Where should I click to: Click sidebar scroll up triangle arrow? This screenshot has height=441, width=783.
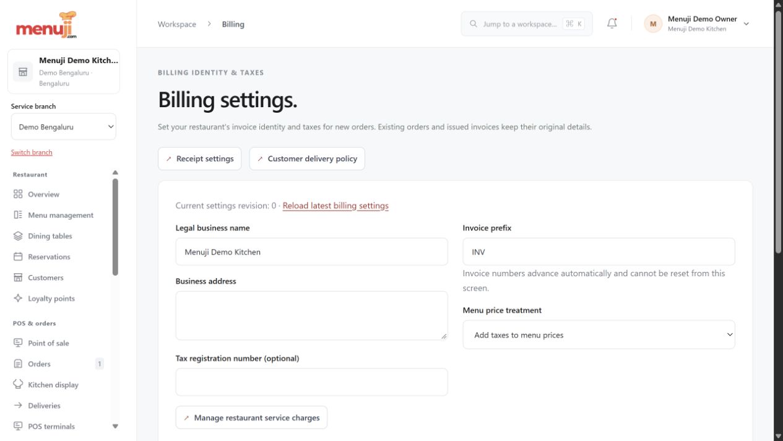click(115, 173)
